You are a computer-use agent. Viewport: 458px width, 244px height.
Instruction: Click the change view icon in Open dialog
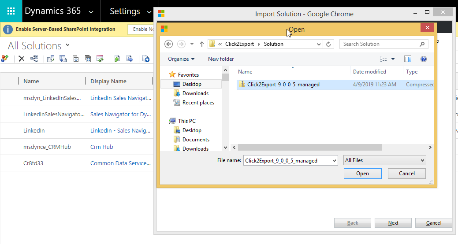coord(383,59)
